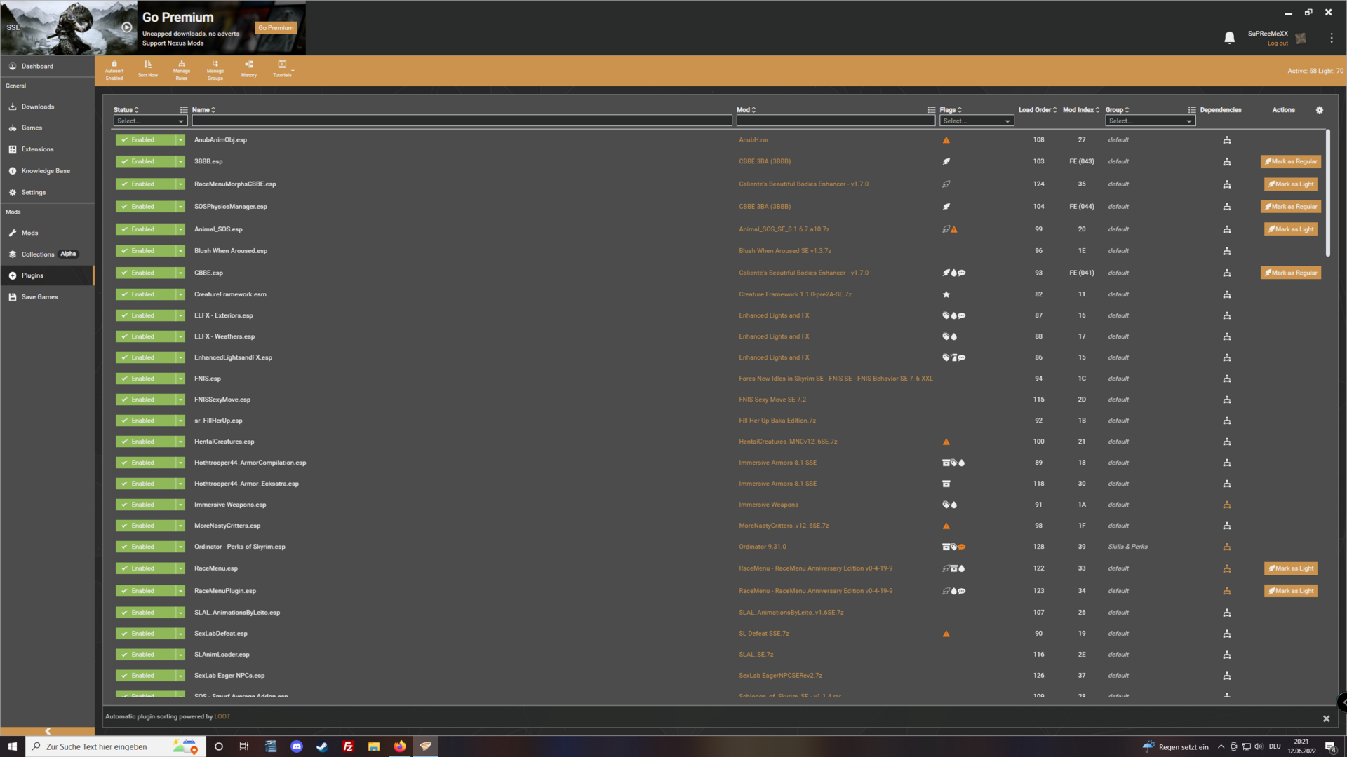Toggle Enabled status for CBBE.esp

(145, 273)
